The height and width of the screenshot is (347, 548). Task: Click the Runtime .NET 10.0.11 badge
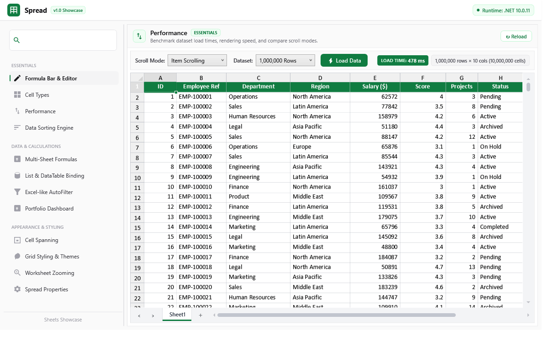[503, 10]
